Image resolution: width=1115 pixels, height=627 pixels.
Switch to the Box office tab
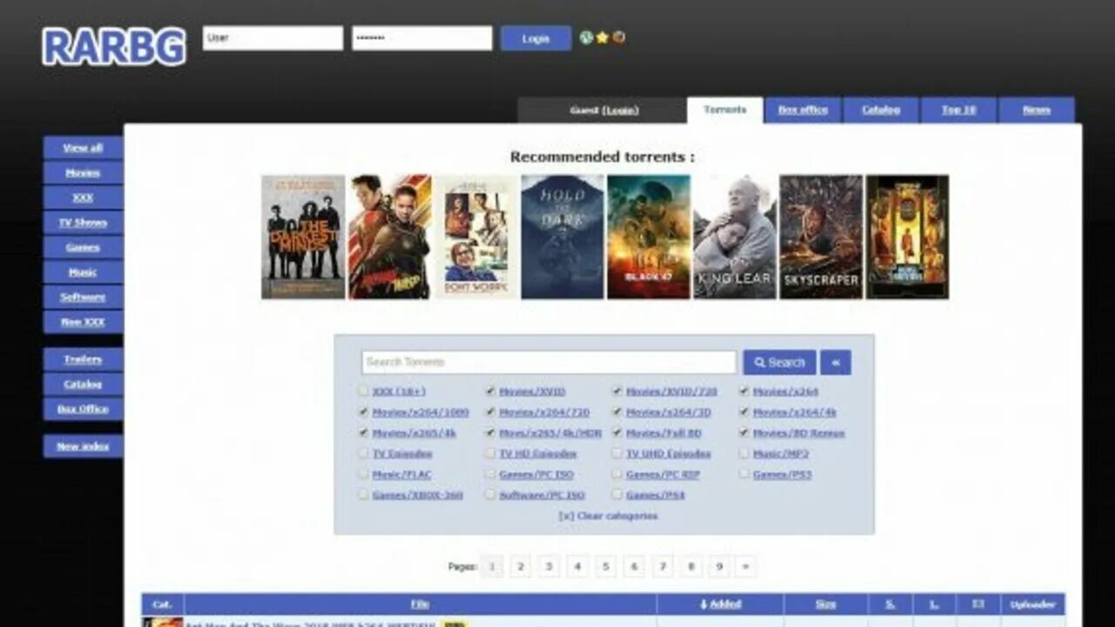(x=803, y=110)
